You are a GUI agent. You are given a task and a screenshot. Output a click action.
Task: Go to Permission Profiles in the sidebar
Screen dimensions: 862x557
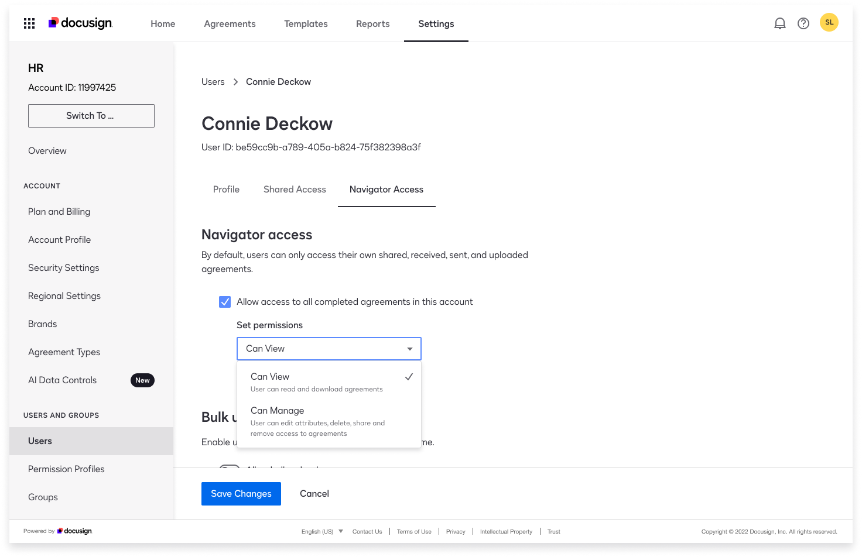point(66,469)
